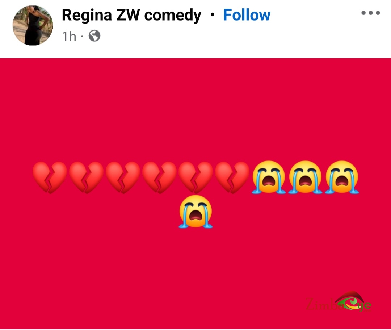391x330 pixels.
Task: Click the dot separator before Follow
Action: click(x=212, y=15)
